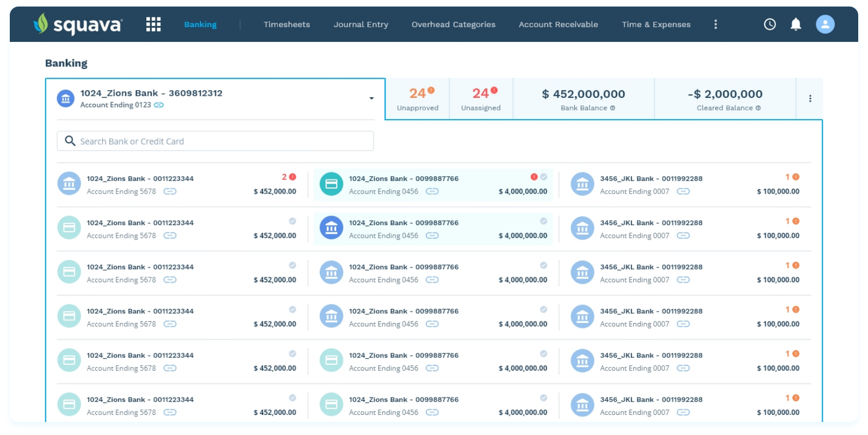Click the dark blue bank icon of 0099887766
The width and height of the screenshot is (868, 435).
(x=331, y=228)
